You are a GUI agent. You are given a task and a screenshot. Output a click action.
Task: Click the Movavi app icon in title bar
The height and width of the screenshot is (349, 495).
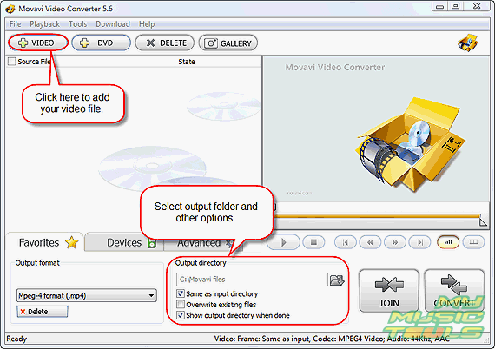(x=10, y=9)
